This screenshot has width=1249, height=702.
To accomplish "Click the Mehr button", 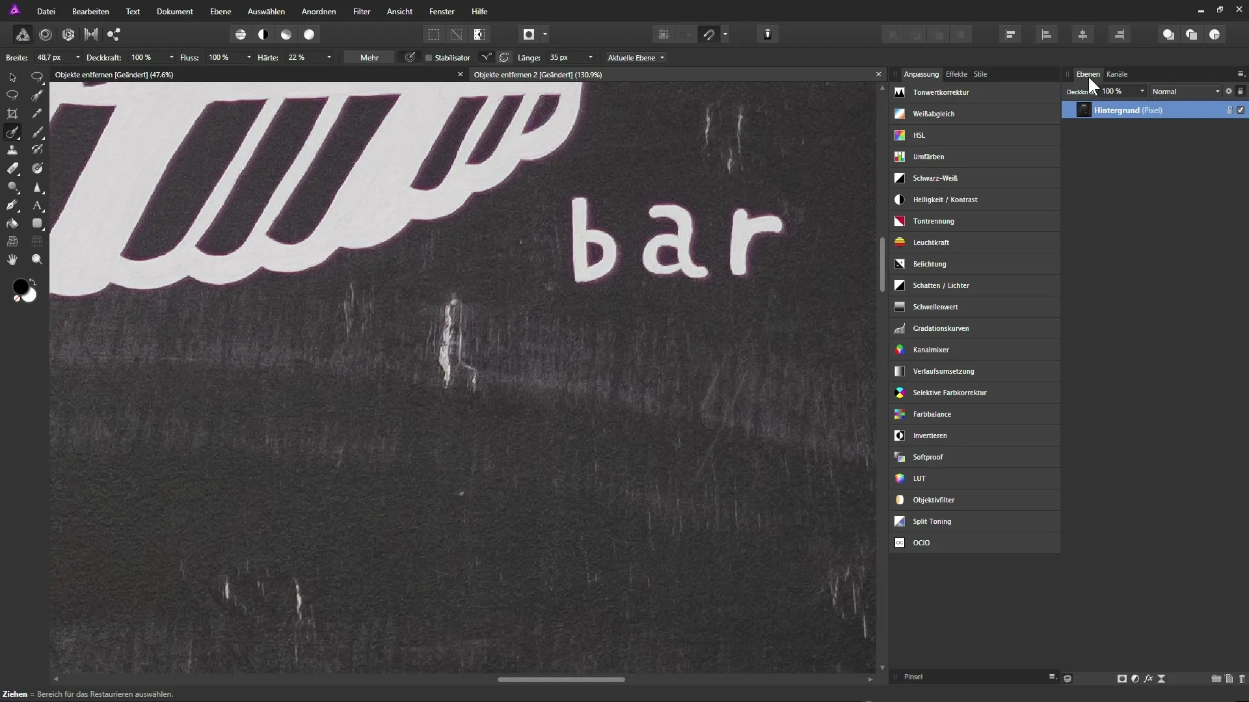I will click(369, 58).
